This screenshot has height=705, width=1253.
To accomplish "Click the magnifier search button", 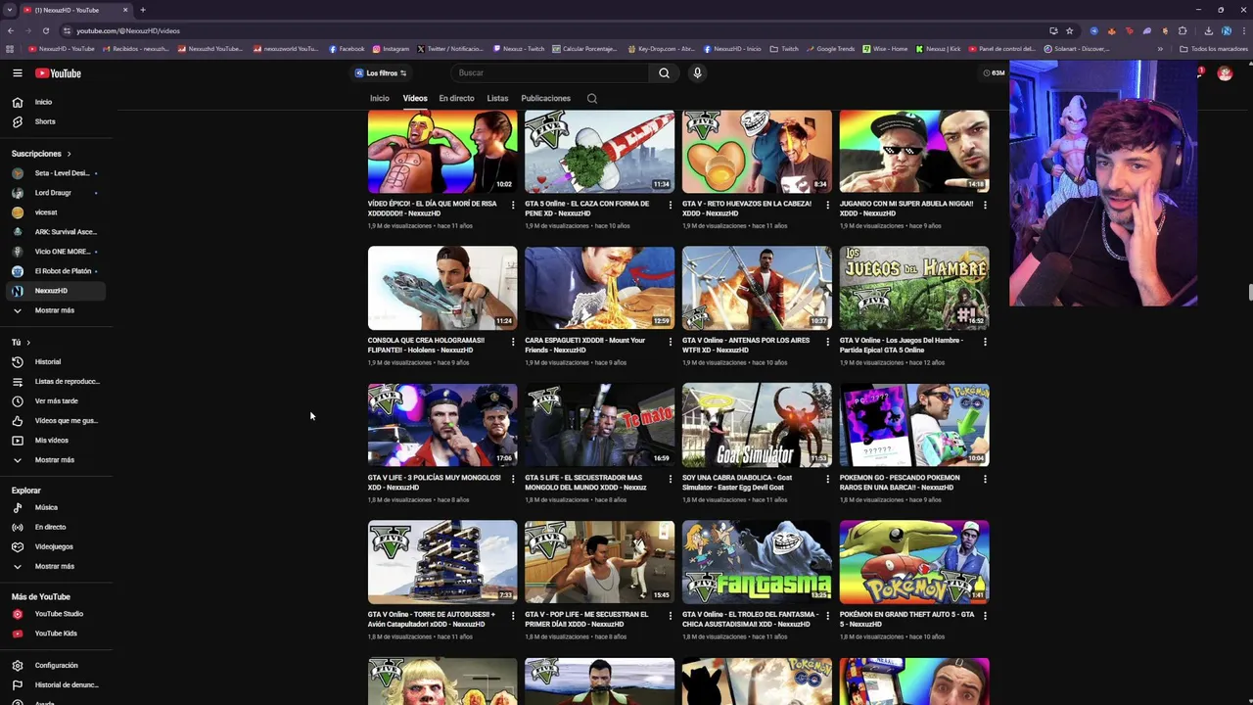I will tap(664, 72).
